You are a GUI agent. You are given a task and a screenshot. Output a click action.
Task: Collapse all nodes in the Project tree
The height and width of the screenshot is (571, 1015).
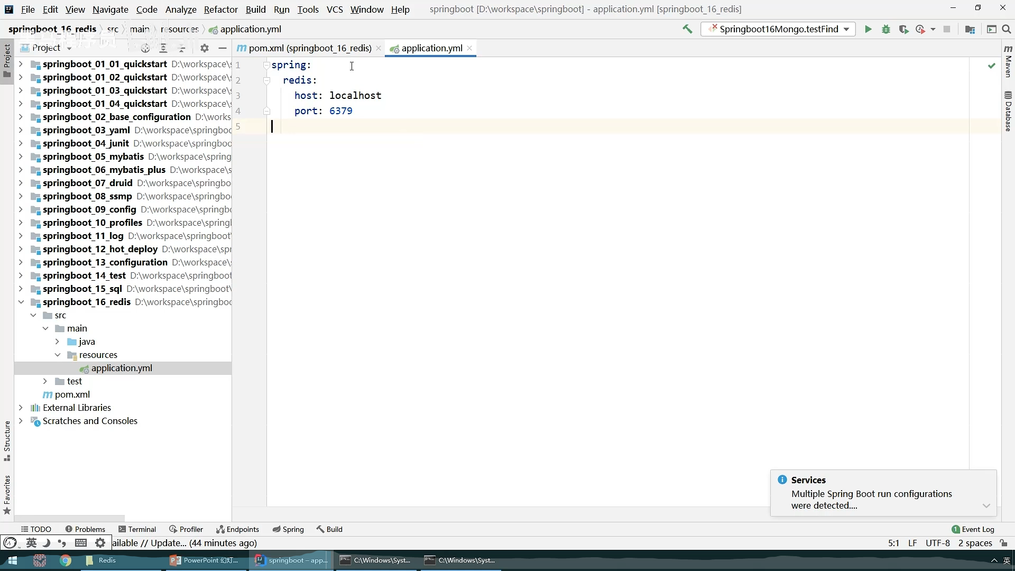coord(182,48)
